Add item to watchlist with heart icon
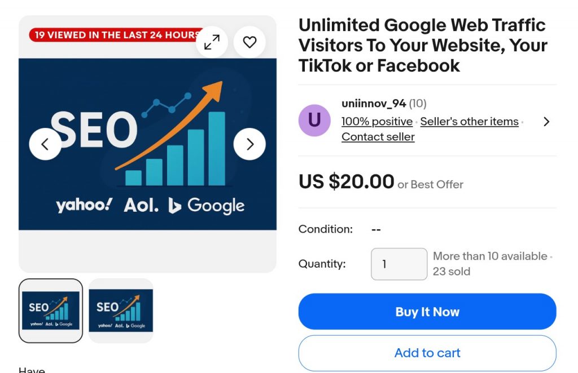 [249, 42]
